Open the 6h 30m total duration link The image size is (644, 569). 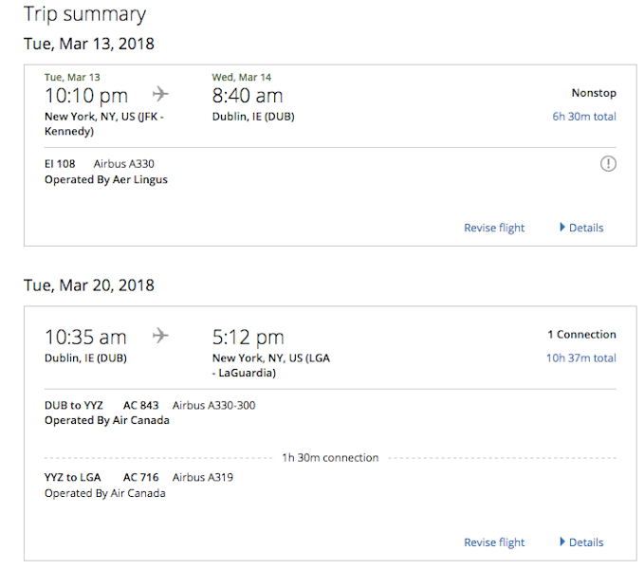coord(583,117)
